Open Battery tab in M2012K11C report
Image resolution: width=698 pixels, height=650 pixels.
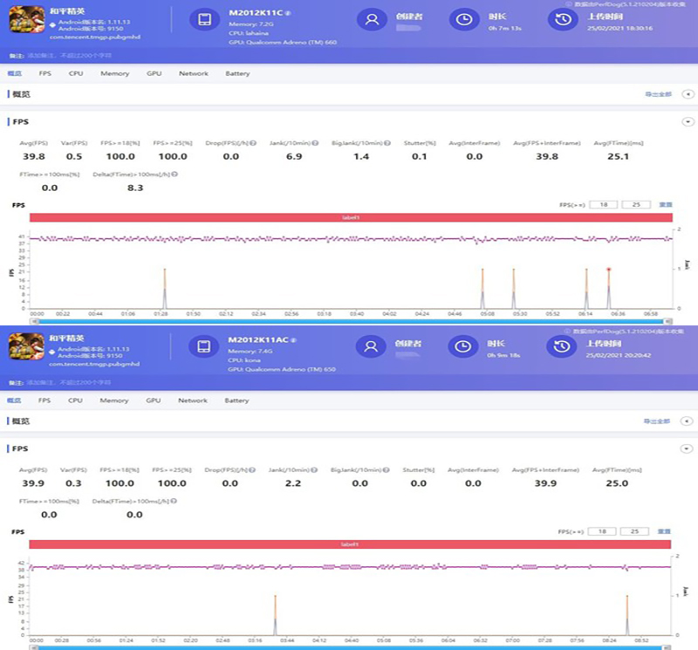237,73
